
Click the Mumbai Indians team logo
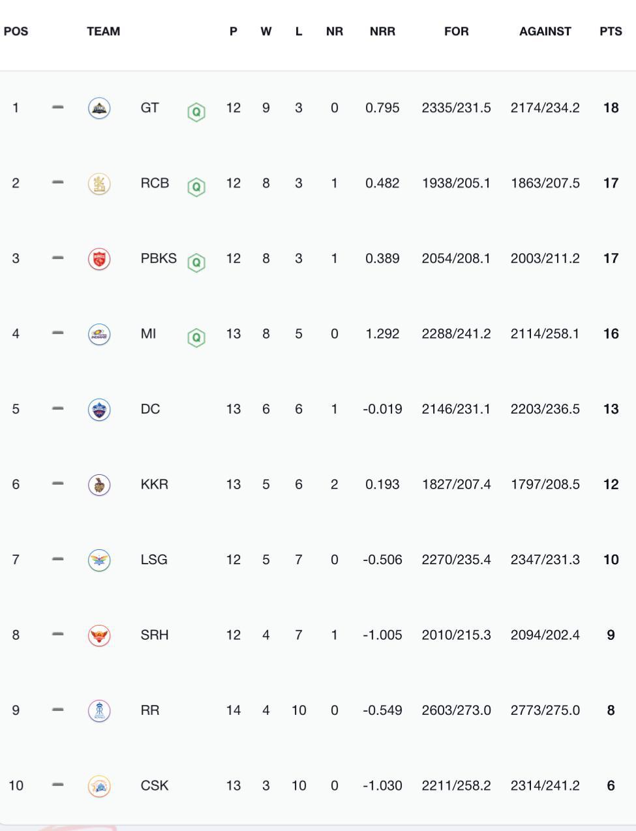(99, 334)
